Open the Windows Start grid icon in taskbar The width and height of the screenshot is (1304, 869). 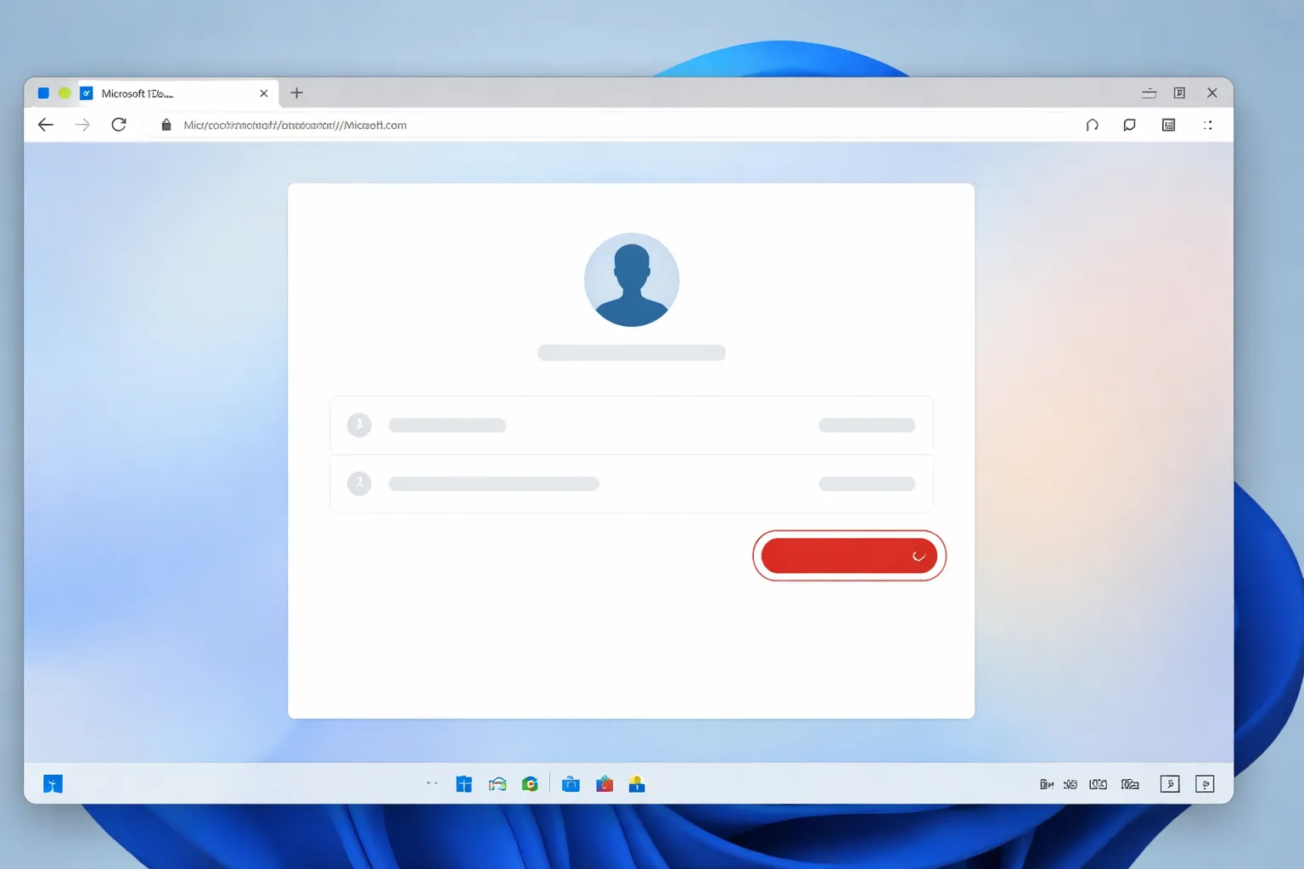point(464,784)
